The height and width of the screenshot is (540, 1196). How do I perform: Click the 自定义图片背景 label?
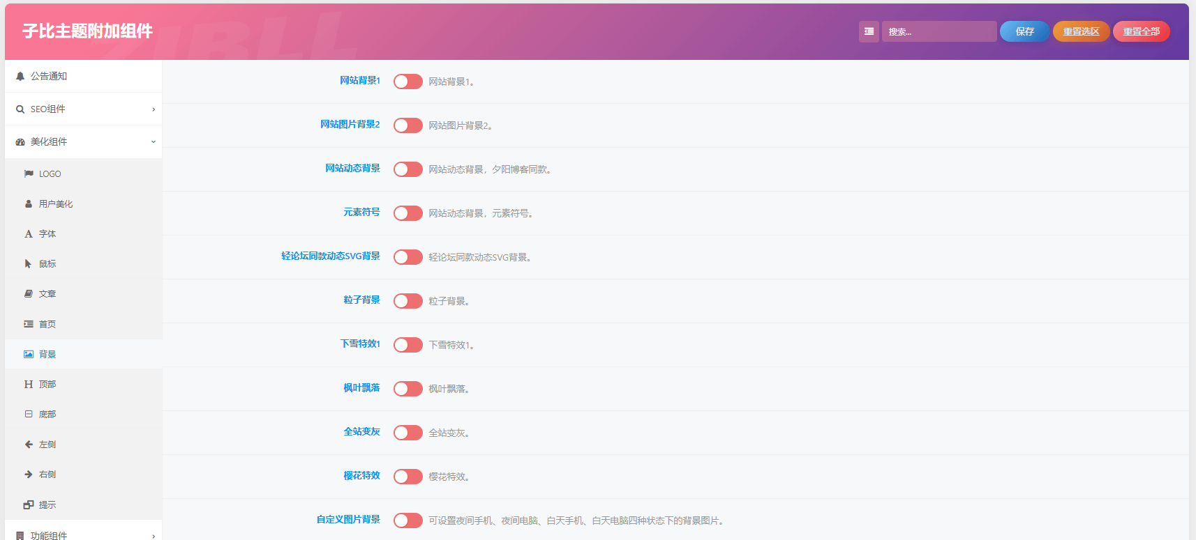click(x=348, y=520)
